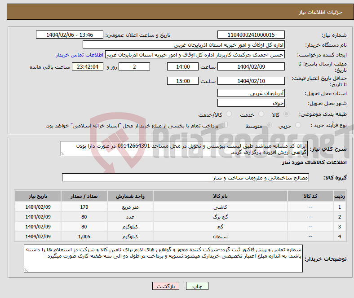This screenshot has height=298, width=354.
Task: Click the remaining time 23:42:04 field
Action: [88, 66]
